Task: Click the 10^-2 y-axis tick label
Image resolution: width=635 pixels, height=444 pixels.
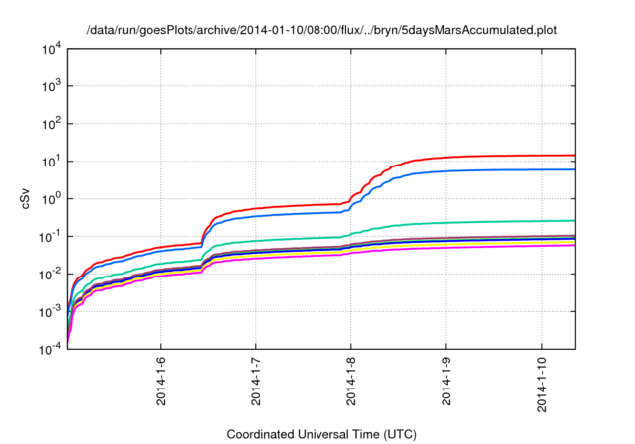Action: click(x=50, y=275)
